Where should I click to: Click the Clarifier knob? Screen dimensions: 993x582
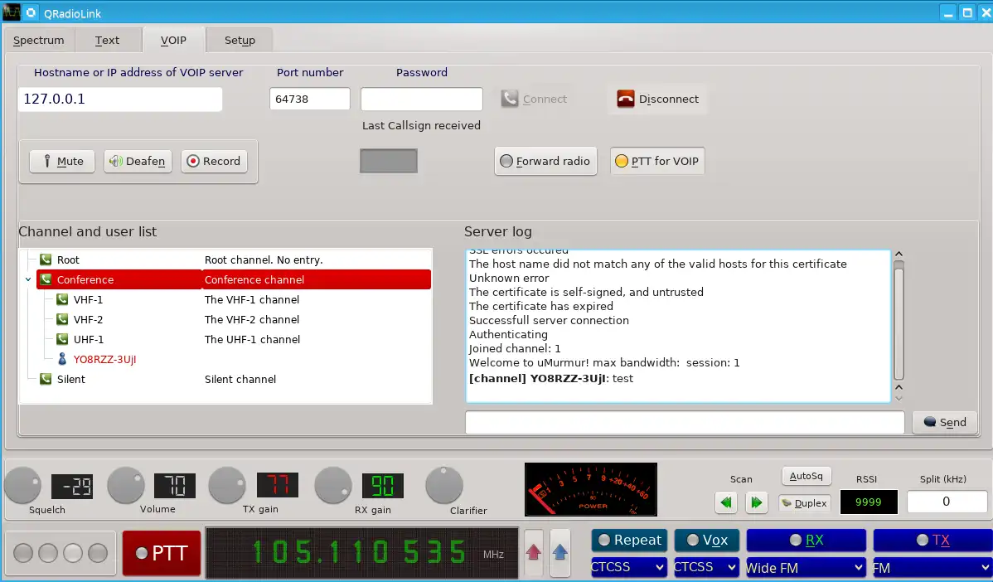(x=444, y=486)
